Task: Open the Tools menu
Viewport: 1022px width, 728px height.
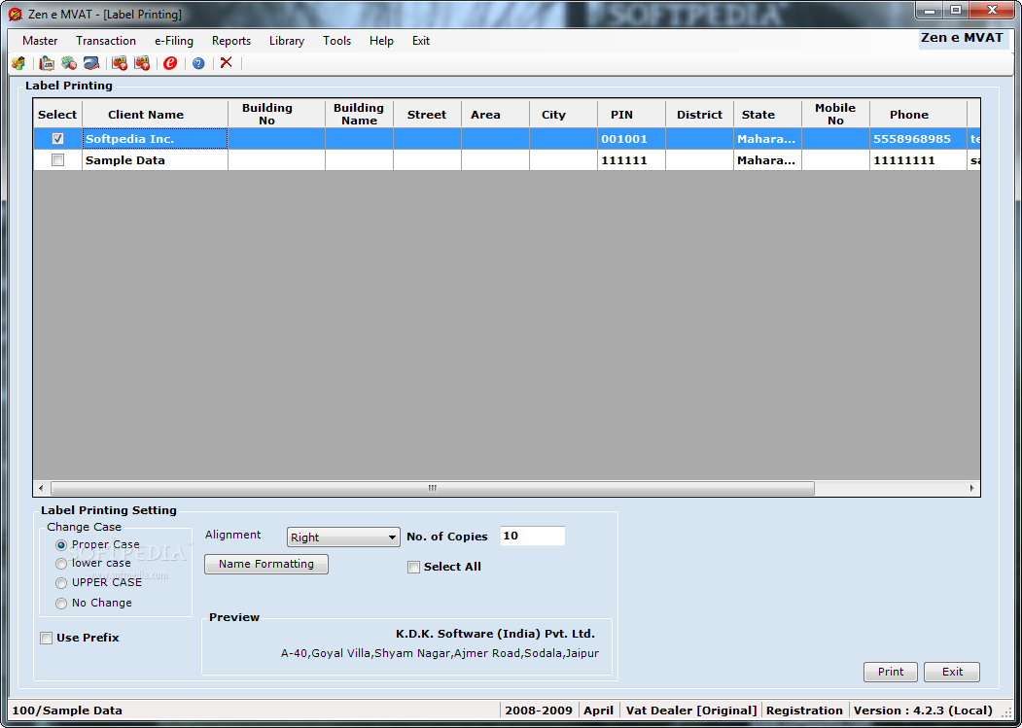Action: [337, 41]
